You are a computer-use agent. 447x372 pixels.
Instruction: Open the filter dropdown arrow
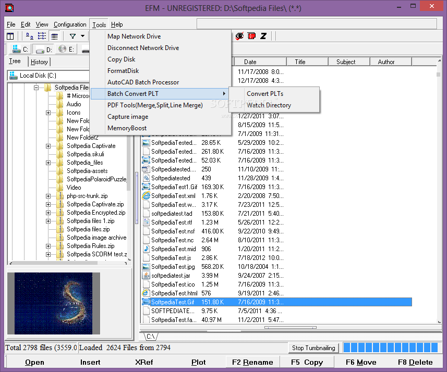[83, 36]
